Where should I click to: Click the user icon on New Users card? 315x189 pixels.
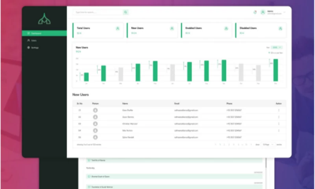tap(172, 28)
